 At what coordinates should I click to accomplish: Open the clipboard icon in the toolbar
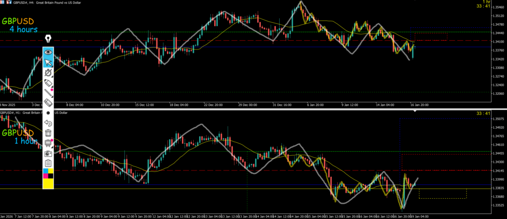coord(48,163)
